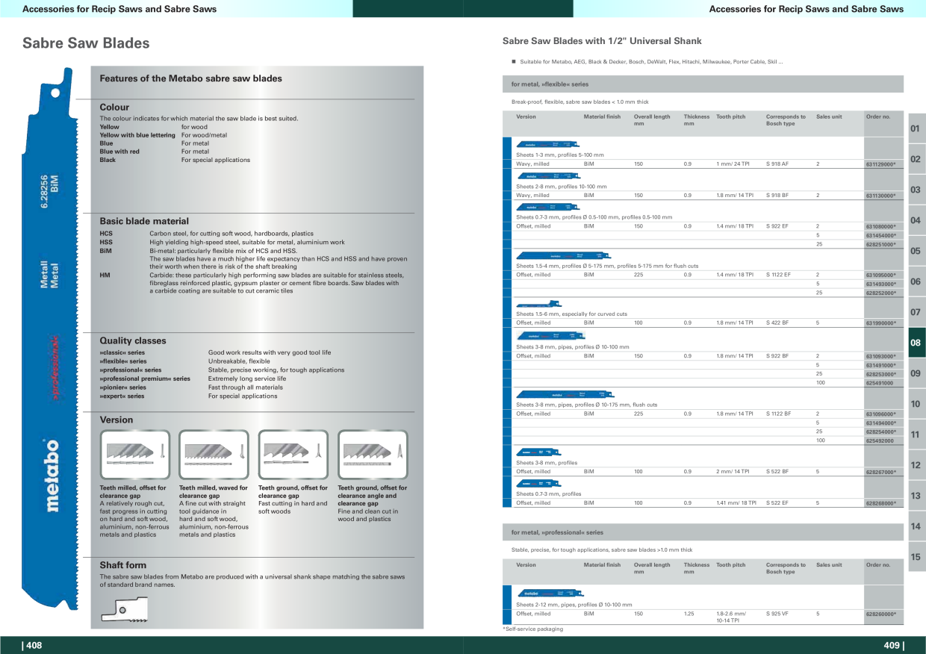Click the 'Teeth milled, offset' version illustration
Viewport: 926px width, 654px height.
click(135, 455)
